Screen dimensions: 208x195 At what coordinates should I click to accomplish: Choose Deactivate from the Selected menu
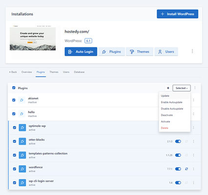[x=174, y=115]
